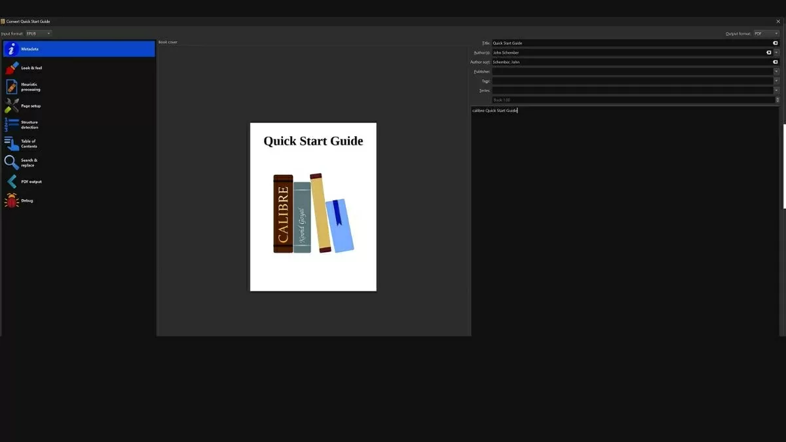
Task: Clear the Author sort field
Action: [x=775, y=62]
